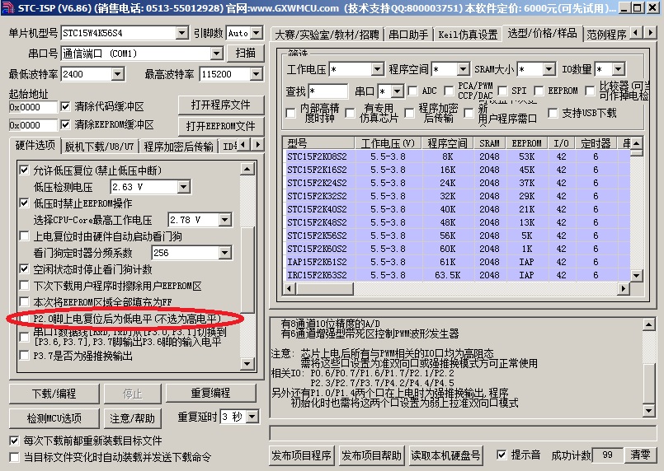The width and height of the screenshot is (664, 471).
Task: Click 扫描 button
Action: pyautogui.click(x=246, y=53)
